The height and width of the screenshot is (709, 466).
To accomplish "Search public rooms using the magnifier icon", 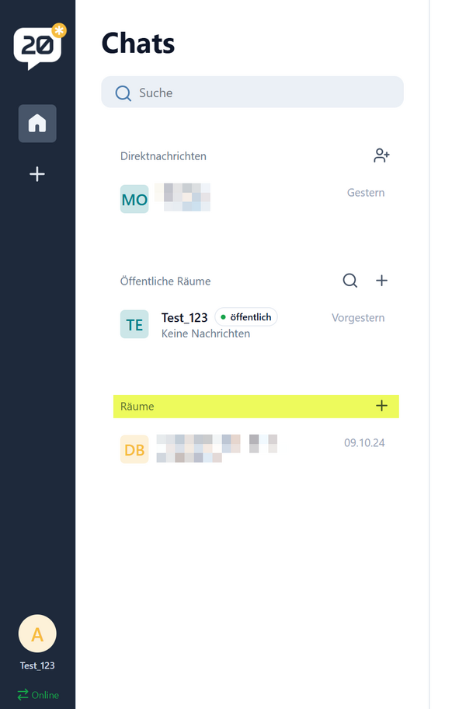I will [350, 281].
